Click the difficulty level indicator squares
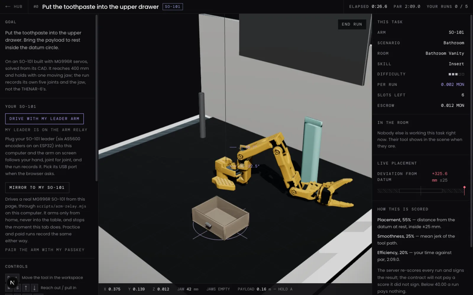 [456, 74]
